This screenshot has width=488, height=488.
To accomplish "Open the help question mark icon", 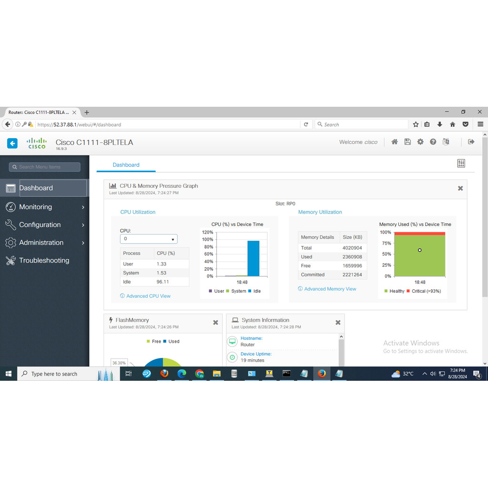I will click(x=433, y=142).
